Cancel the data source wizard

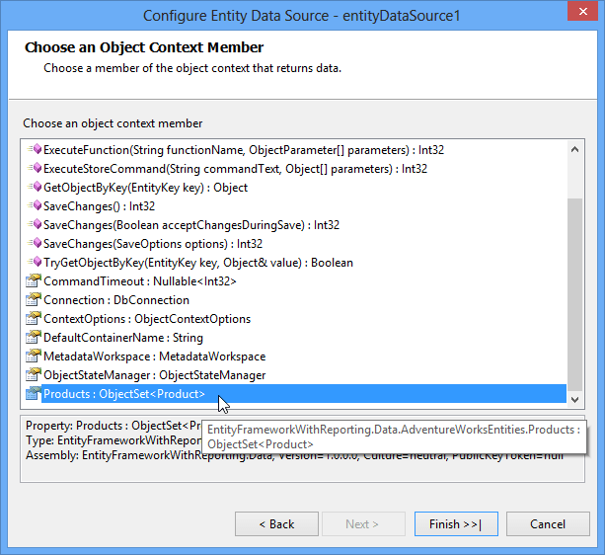(x=548, y=524)
